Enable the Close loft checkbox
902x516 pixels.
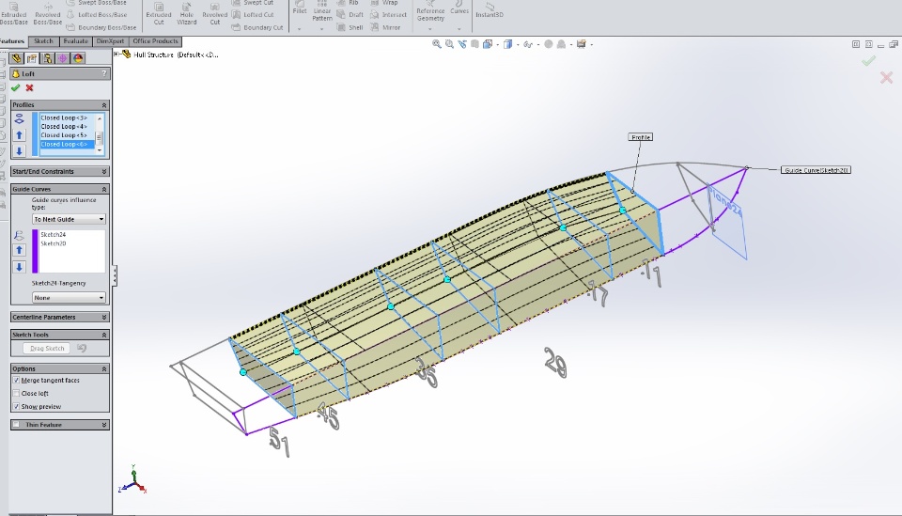pyautogui.click(x=16, y=394)
